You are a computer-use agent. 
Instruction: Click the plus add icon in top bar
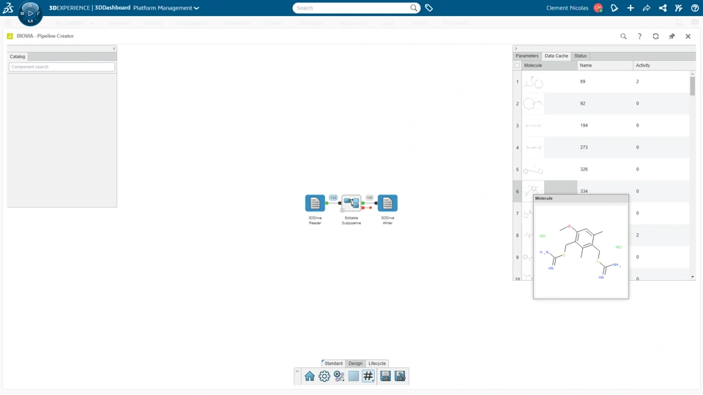pos(631,7)
